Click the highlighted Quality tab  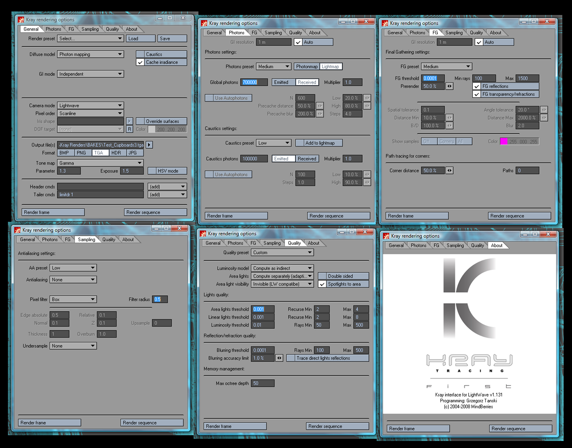(294, 243)
